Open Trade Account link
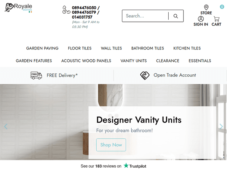Screen dimensions: 227x171 [175, 75]
